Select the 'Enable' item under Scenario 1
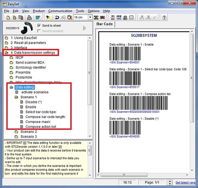198x188 pixels. (31, 107)
